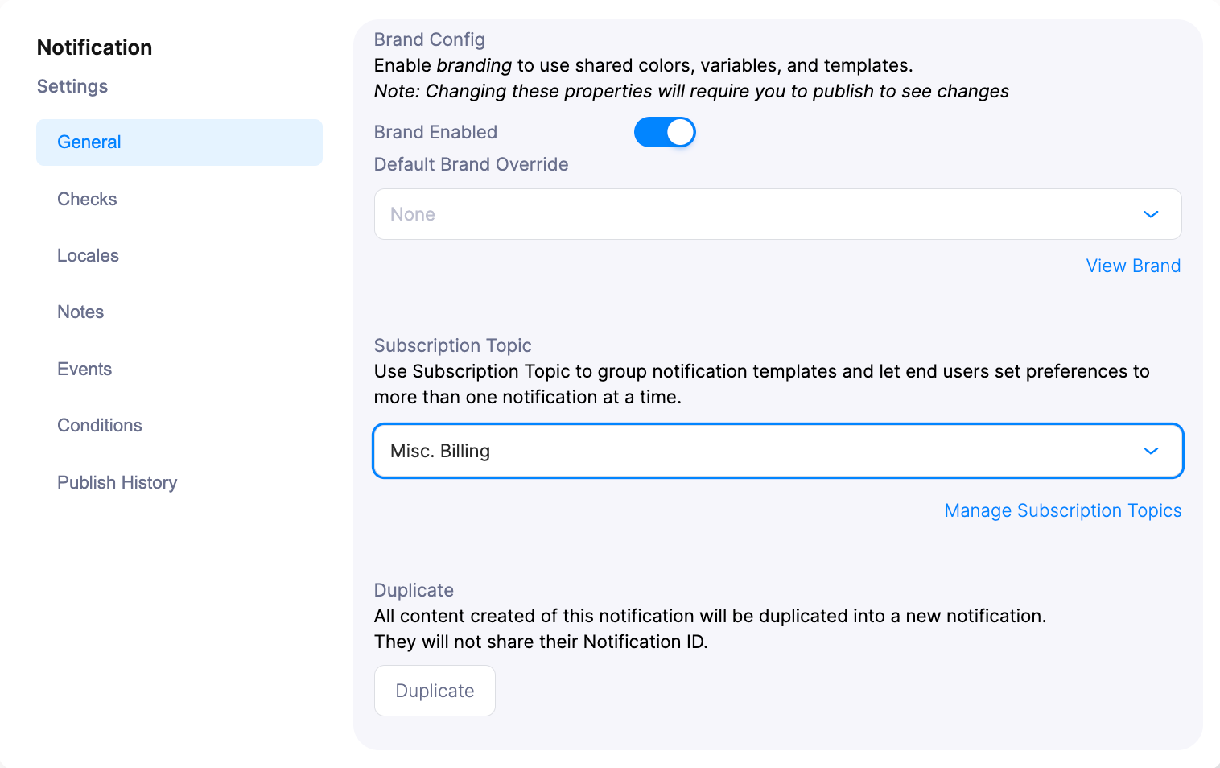Image resolution: width=1220 pixels, height=768 pixels.
Task: Open the Misc. Billing topic selector
Action: coord(1151,451)
